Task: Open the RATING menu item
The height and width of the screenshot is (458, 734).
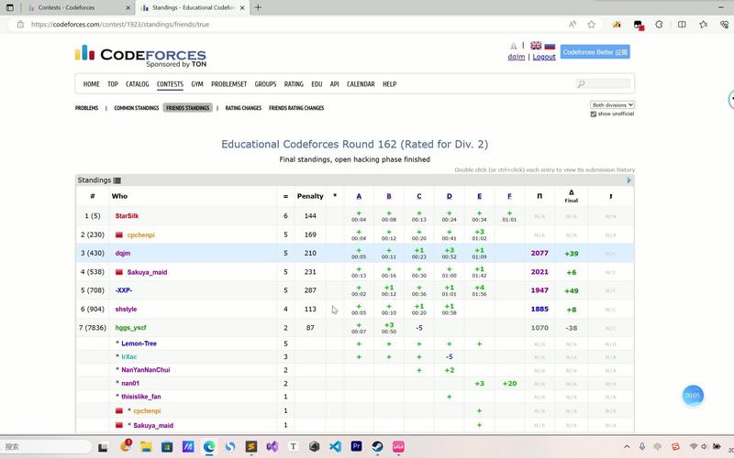Action: coord(294,84)
